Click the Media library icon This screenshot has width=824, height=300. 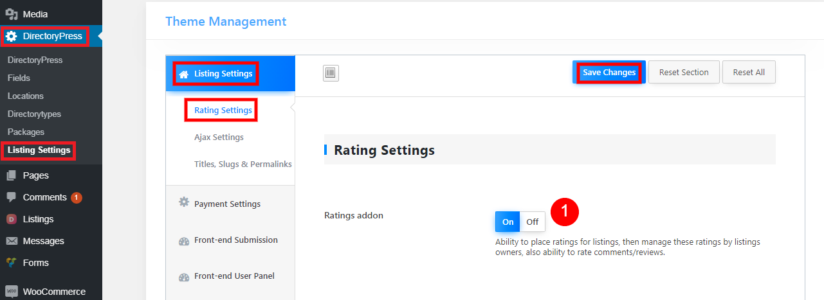pos(12,13)
